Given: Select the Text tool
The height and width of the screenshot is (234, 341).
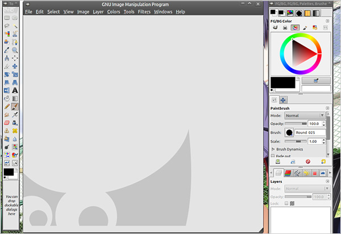Looking at the screenshot, I should 15,90.
